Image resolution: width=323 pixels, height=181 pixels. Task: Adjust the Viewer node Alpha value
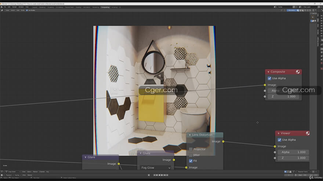pyautogui.click(x=293, y=152)
